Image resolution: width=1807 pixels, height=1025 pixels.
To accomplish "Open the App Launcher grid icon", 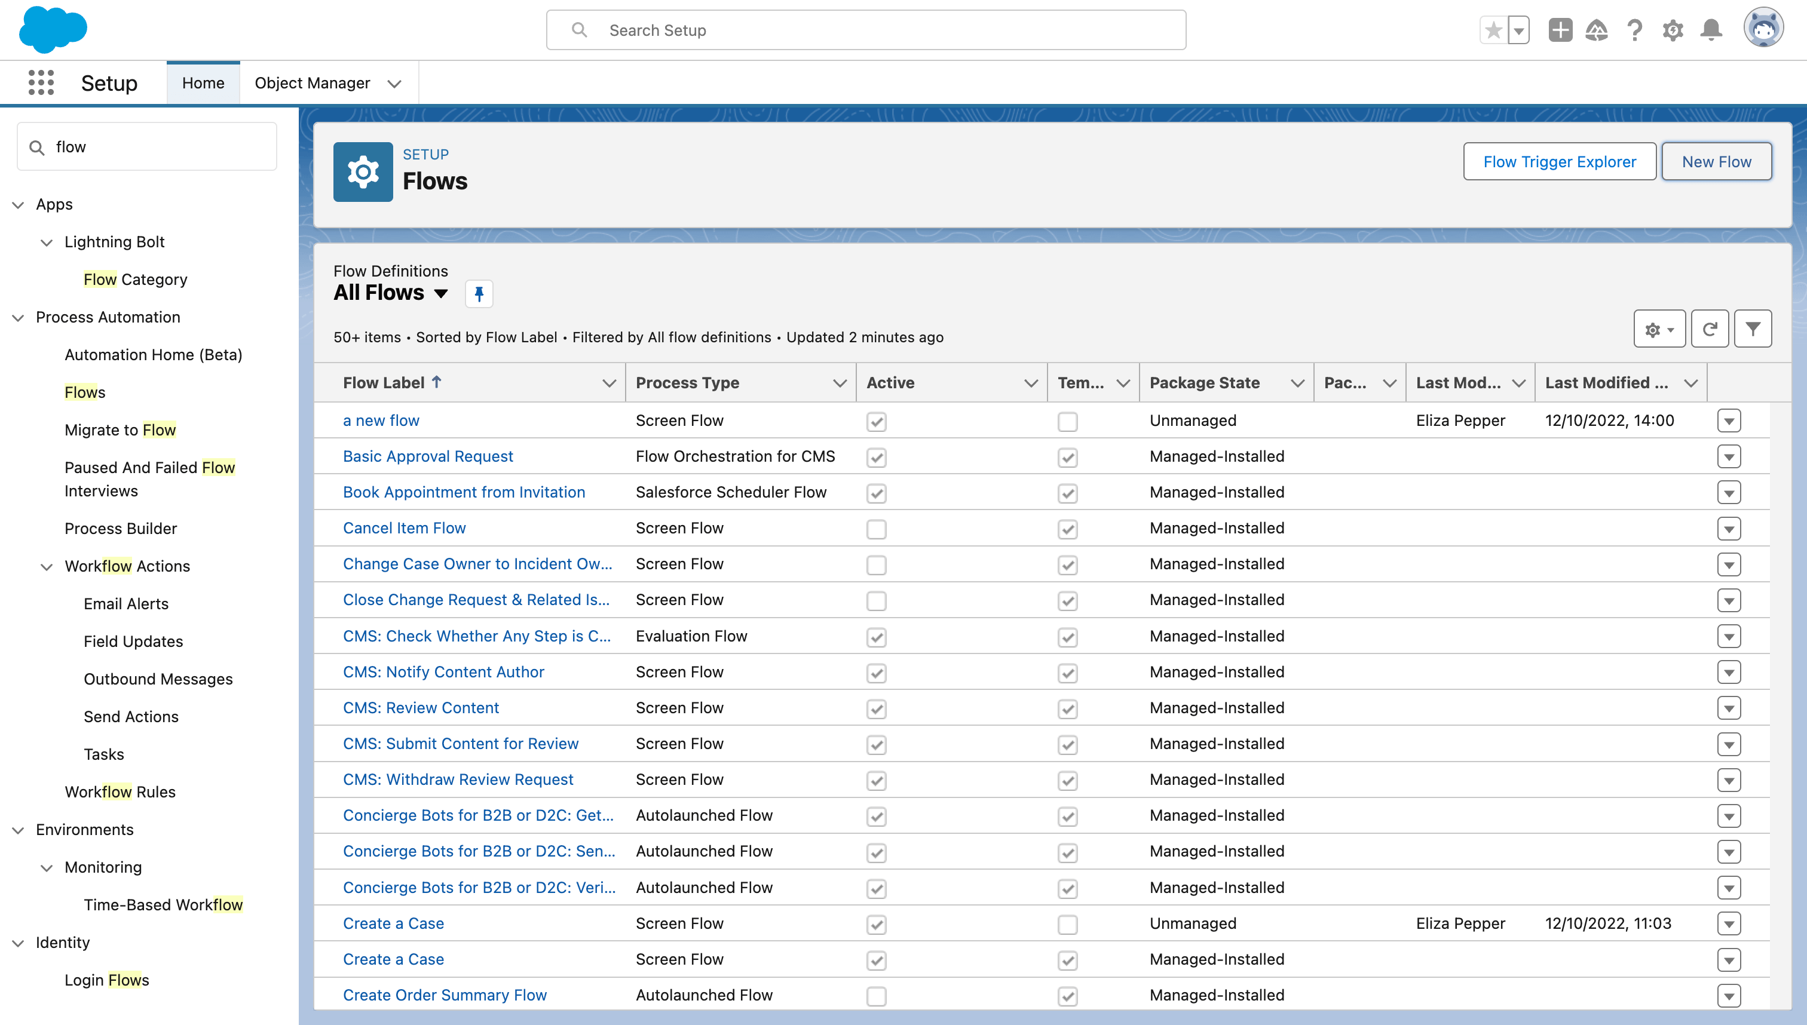I will point(41,83).
